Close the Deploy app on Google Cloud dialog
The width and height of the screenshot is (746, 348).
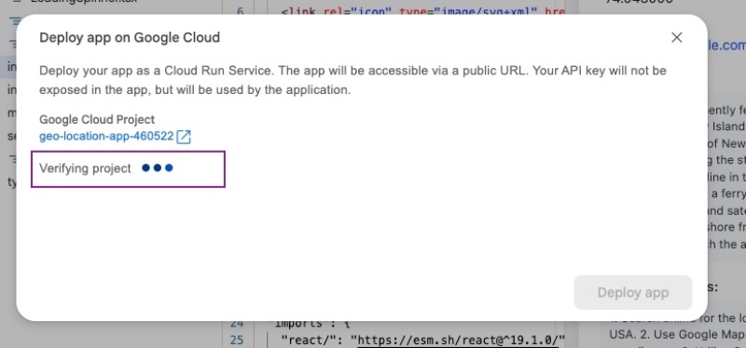pyautogui.click(x=676, y=37)
